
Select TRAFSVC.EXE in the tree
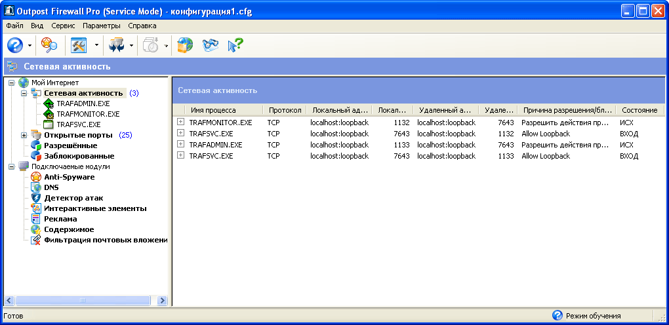(x=79, y=124)
